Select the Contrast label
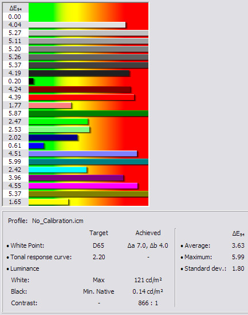 click(24, 303)
